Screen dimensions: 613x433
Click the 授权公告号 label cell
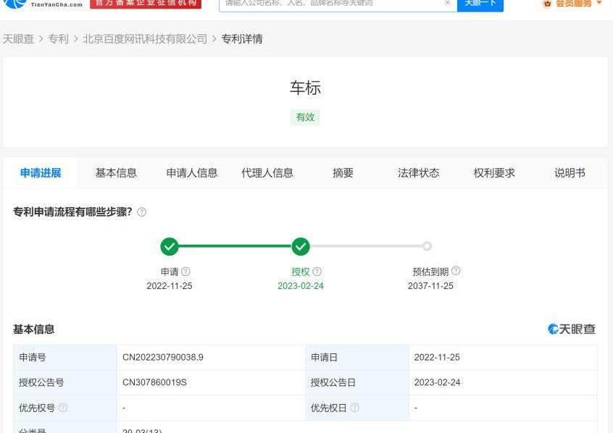coord(65,382)
